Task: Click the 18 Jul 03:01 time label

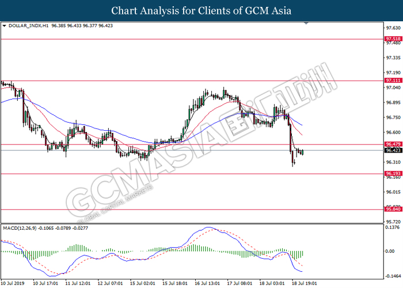Action: tap(272, 283)
